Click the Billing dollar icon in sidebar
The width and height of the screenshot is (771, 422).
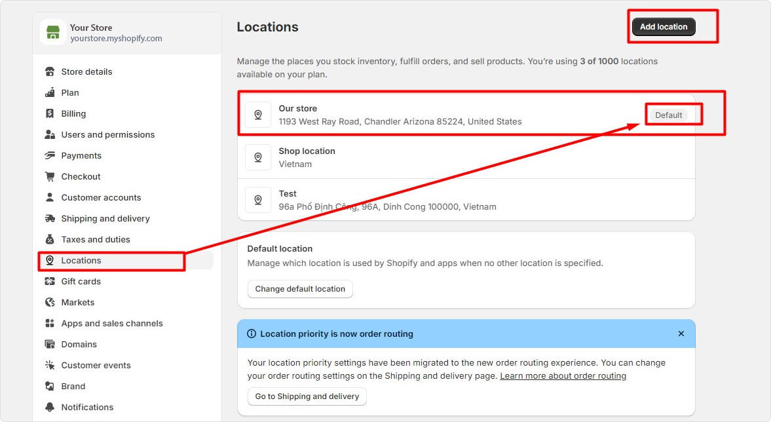coord(50,113)
